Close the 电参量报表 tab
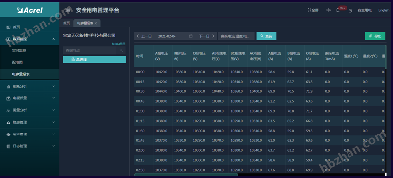This screenshot has height=178, width=393. pyautogui.click(x=96, y=23)
